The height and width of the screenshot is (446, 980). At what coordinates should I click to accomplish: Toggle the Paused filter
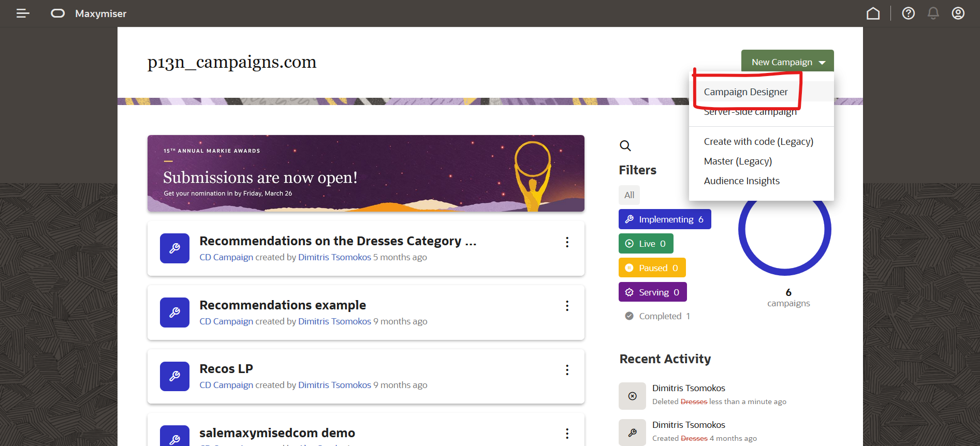pyautogui.click(x=652, y=268)
